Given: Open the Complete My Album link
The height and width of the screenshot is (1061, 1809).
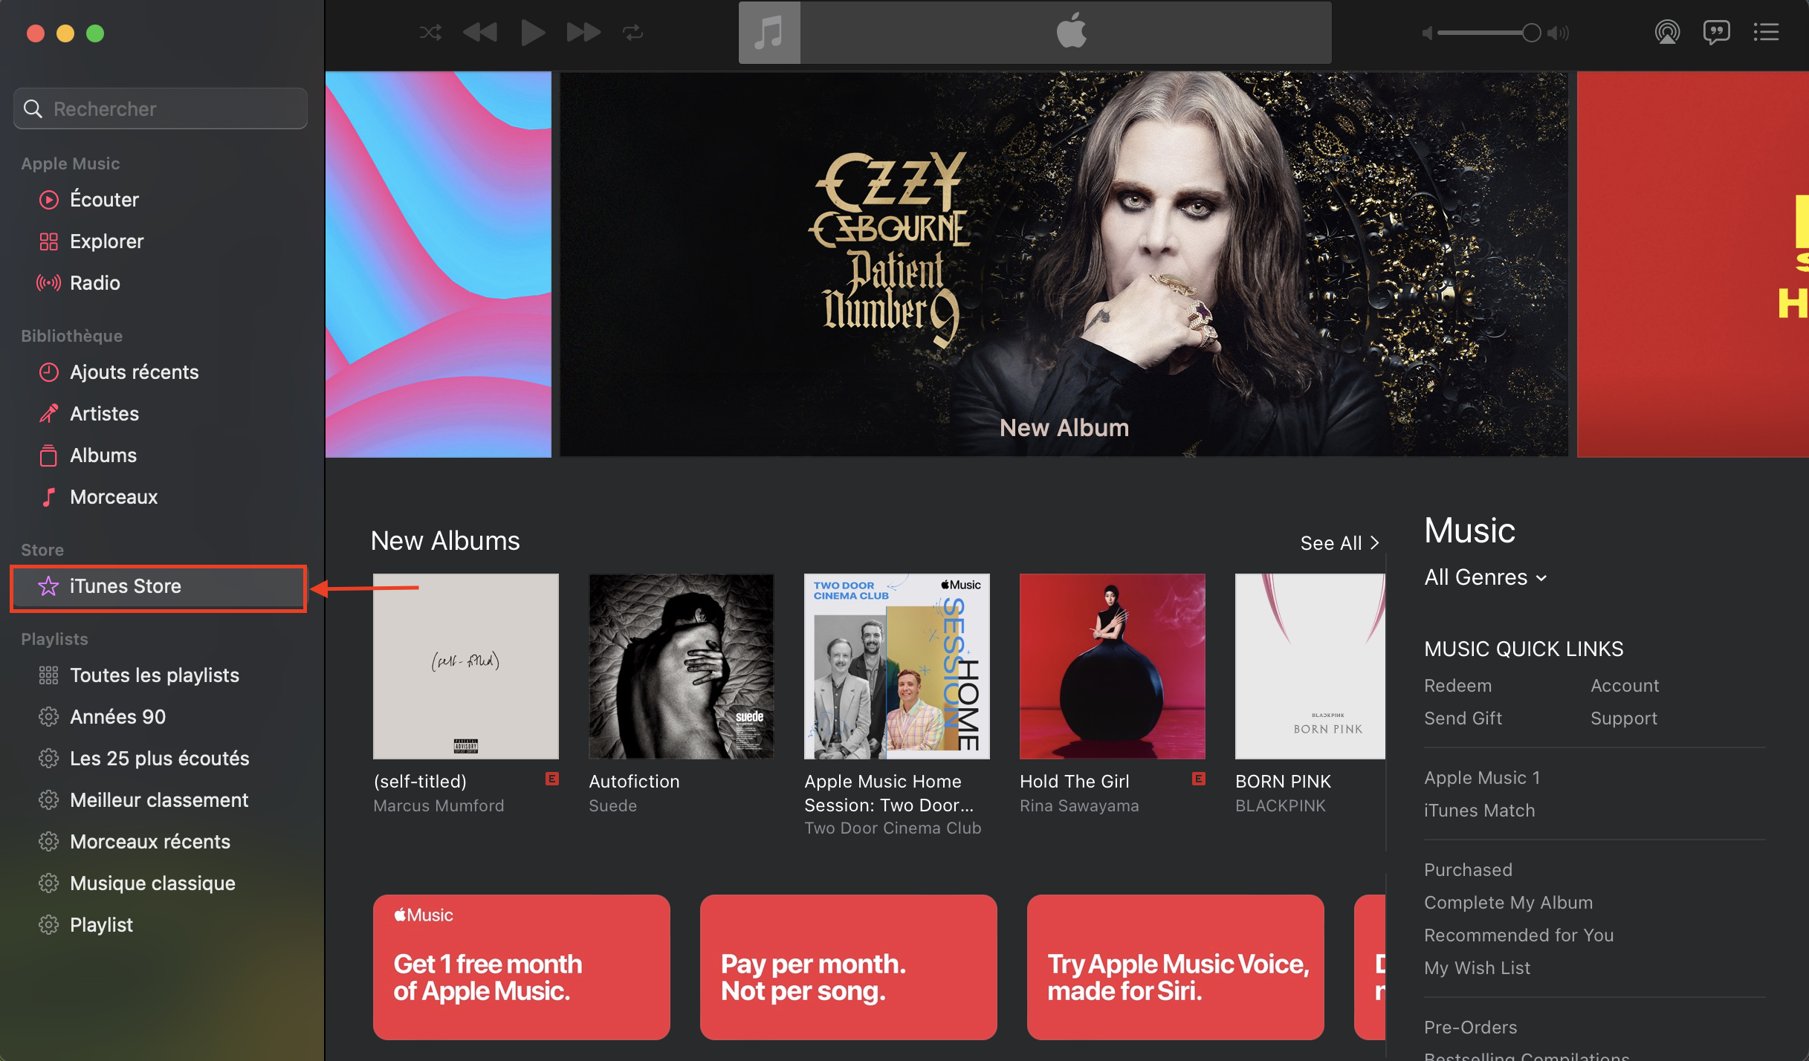Looking at the screenshot, I should coord(1508,903).
